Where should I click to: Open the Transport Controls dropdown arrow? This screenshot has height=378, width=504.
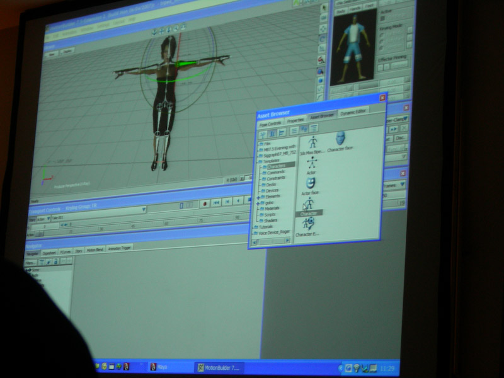144,210
